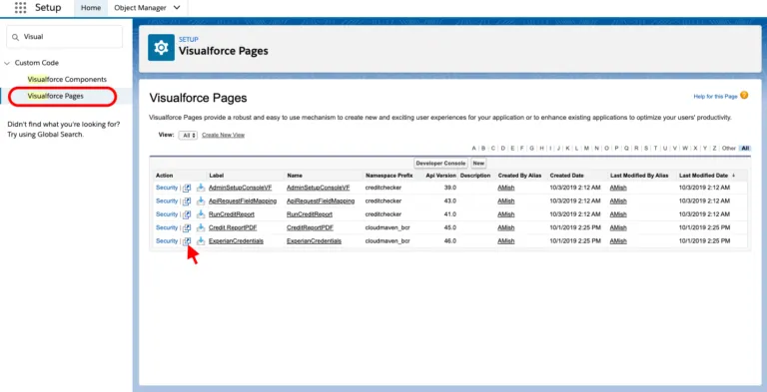Click Security link for AdminSetupConsoleVF
The width and height of the screenshot is (767, 392).
(167, 188)
